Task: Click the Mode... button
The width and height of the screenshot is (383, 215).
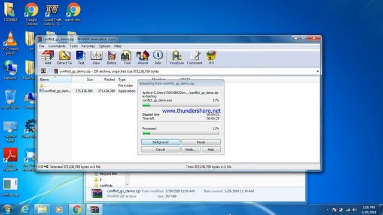Action: point(191,149)
